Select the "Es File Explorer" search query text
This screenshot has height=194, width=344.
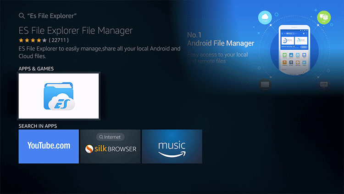tap(52, 16)
